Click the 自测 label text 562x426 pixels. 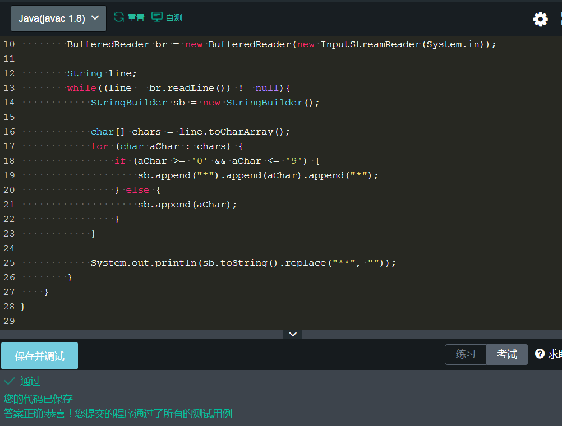click(x=174, y=17)
